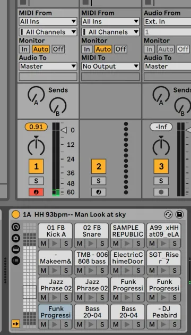Viewport: 191px width, 335px height.
Task: Click track 1 volume value field 0.91
Action: [x=36, y=127]
